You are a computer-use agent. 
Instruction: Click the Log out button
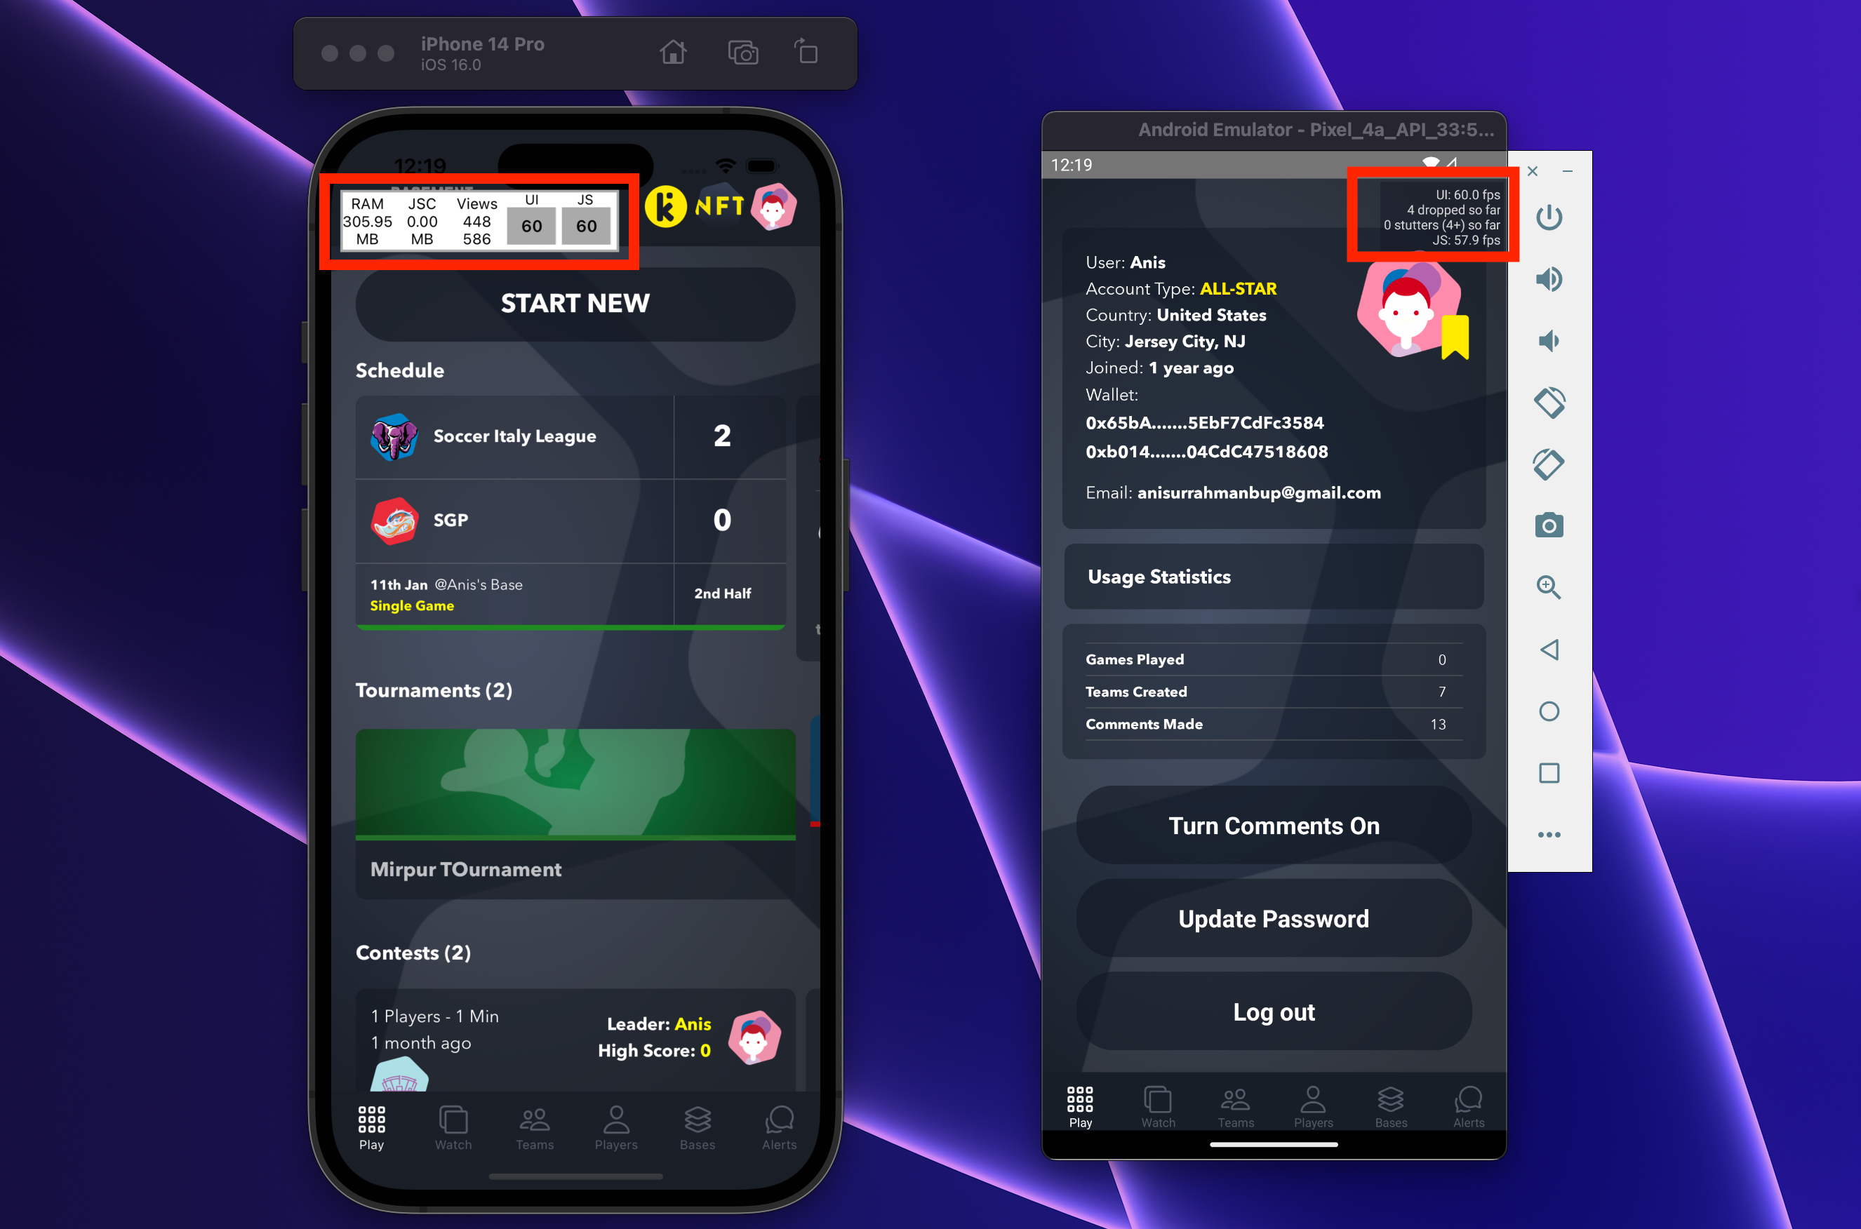pyautogui.click(x=1272, y=1012)
